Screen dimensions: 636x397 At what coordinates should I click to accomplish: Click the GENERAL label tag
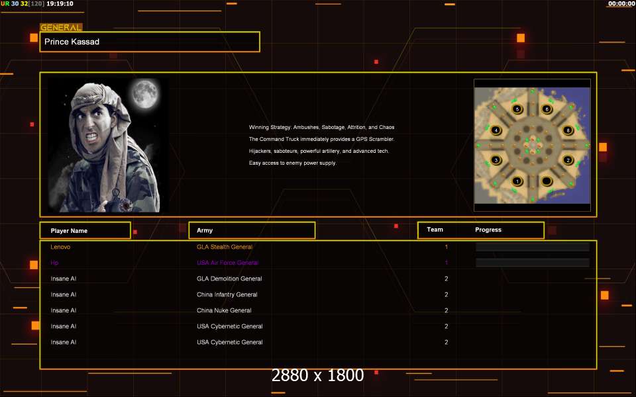[x=61, y=27]
